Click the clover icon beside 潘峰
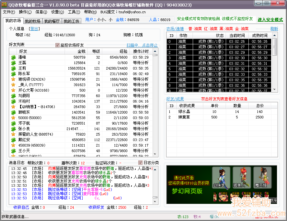This screenshot has width=287, height=221. [x=13, y=57]
